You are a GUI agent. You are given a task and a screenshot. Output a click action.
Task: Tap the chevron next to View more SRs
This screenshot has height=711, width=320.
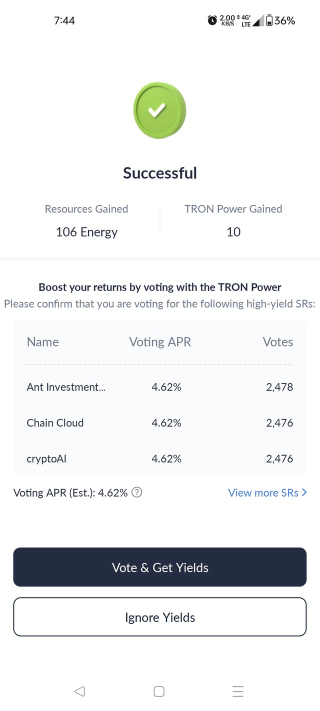click(304, 492)
